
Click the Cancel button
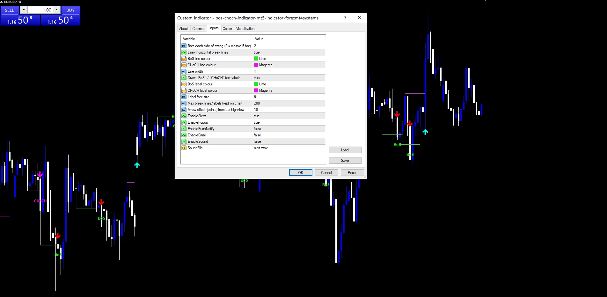[326, 173]
